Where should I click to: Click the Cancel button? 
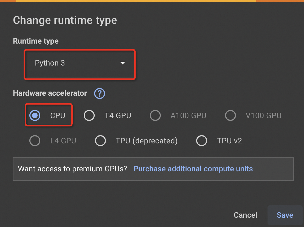246,215
